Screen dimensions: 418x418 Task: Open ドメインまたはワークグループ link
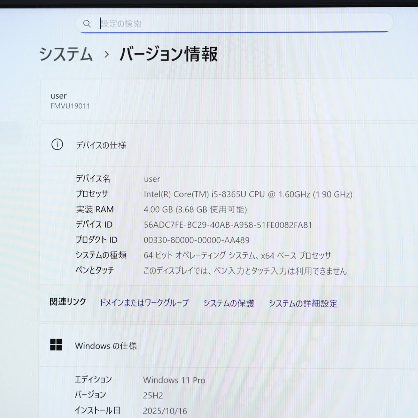click(x=144, y=303)
